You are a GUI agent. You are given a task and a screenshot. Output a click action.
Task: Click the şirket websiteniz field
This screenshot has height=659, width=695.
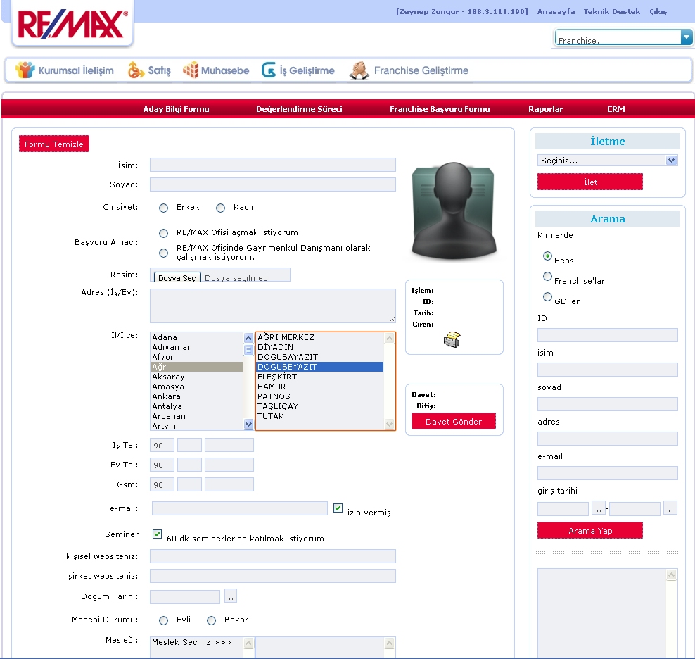[273, 576]
